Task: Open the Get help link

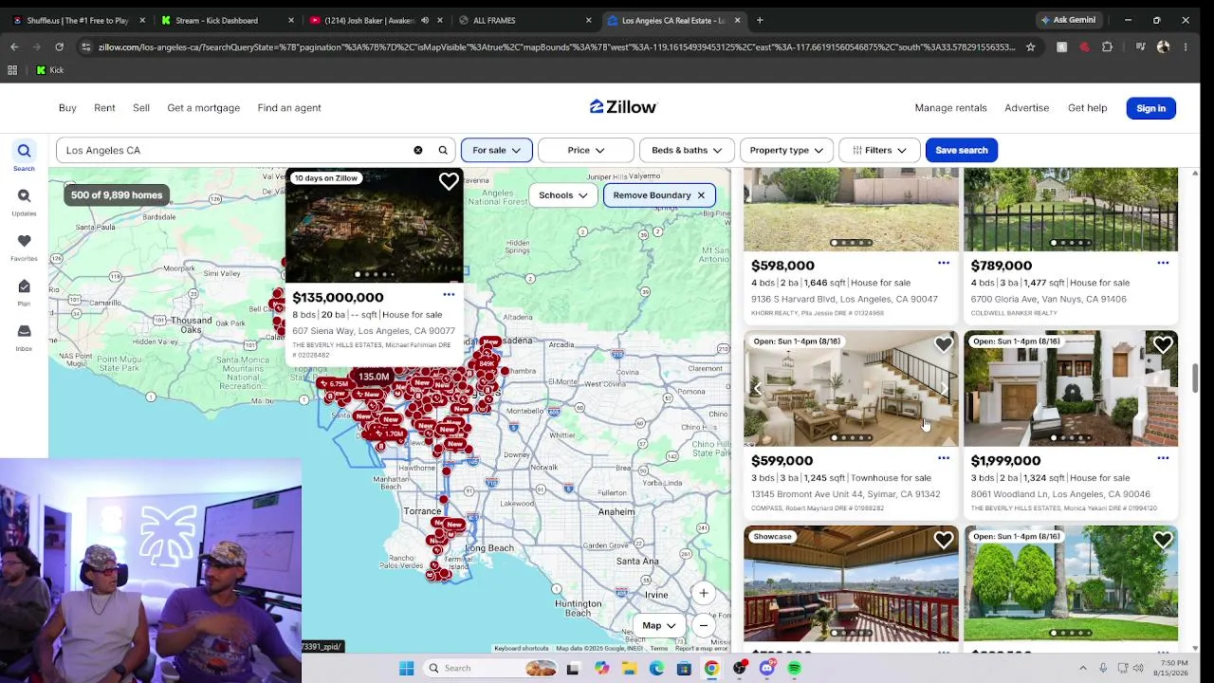Action: [x=1087, y=107]
